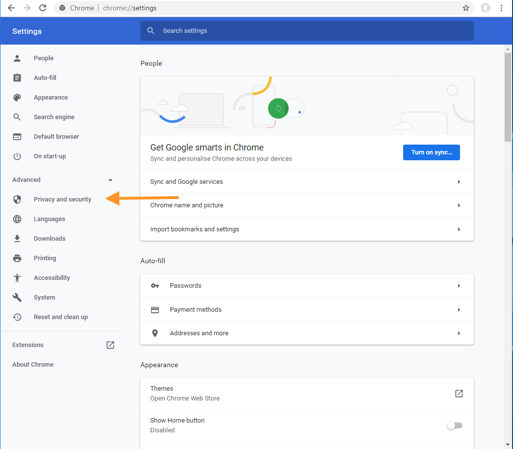This screenshot has height=449, width=513.
Task: Click the Downloads arrow icon
Action: coord(17,239)
